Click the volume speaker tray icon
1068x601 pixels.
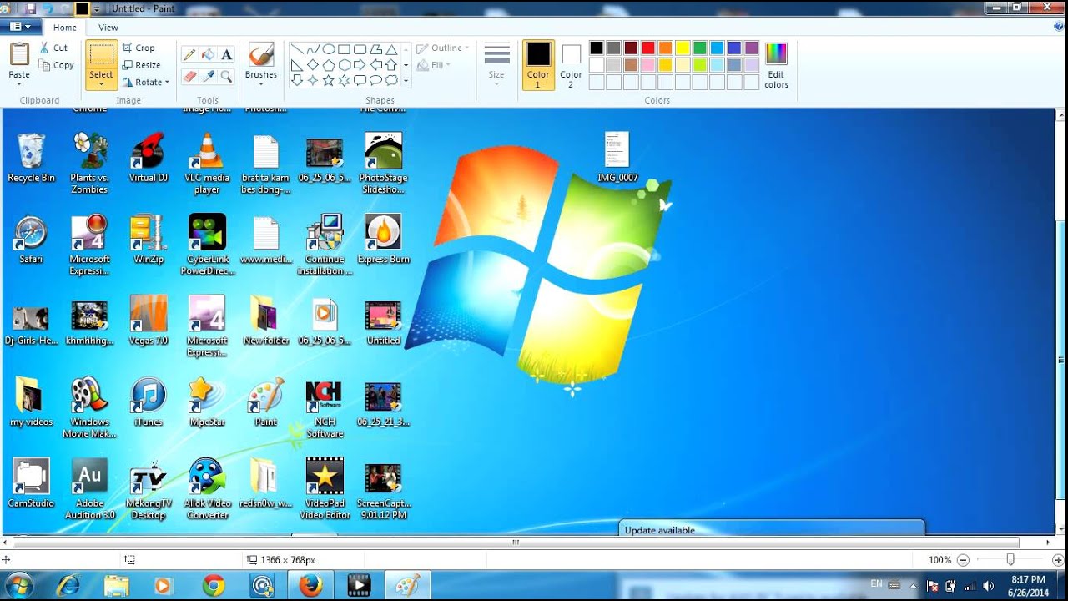pyautogui.click(x=989, y=586)
